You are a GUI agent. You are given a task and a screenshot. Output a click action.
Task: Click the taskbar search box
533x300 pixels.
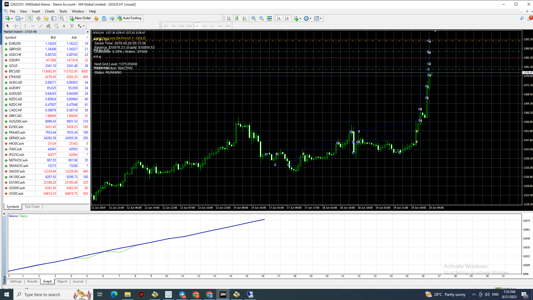(x=53, y=294)
